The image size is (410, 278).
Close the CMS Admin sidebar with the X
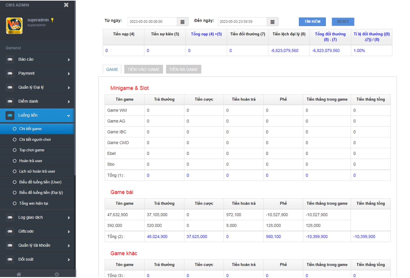[66, 5]
